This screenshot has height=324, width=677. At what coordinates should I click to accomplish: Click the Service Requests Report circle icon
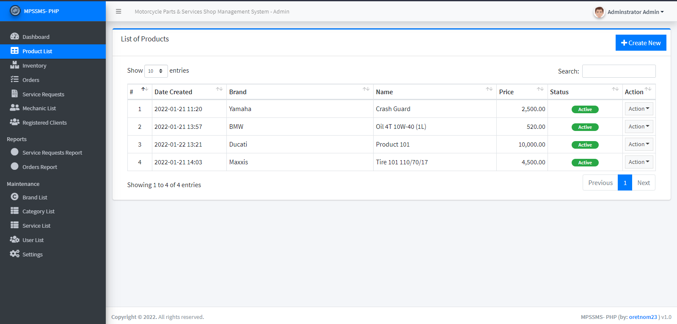coord(14,152)
